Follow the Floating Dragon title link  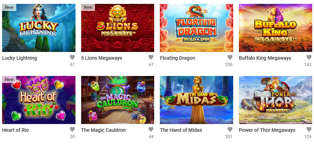point(178,58)
